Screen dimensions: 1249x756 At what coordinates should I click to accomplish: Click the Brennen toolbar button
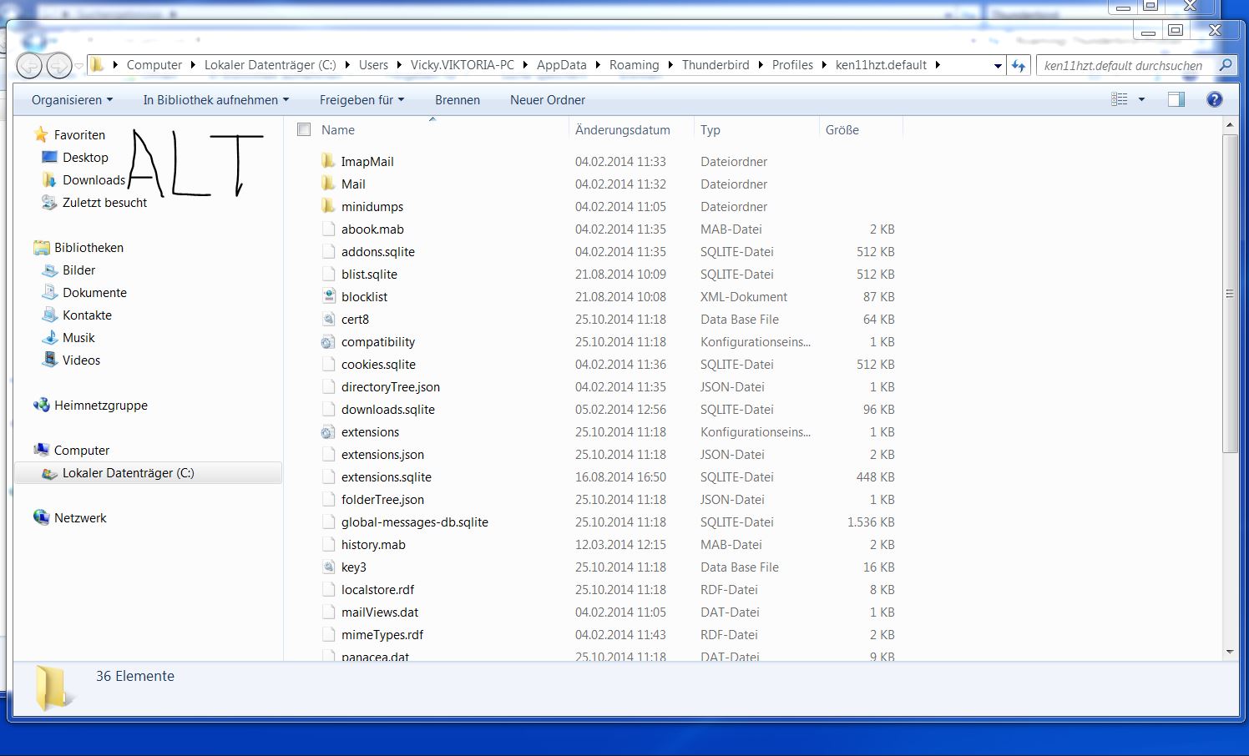[x=457, y=99]
